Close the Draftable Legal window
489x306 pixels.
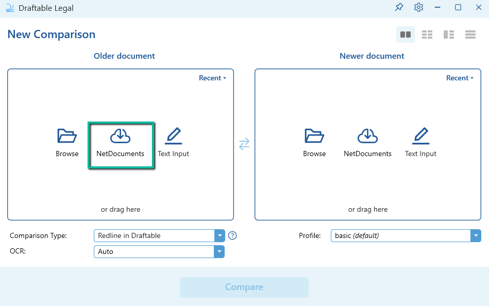point(479,7)
